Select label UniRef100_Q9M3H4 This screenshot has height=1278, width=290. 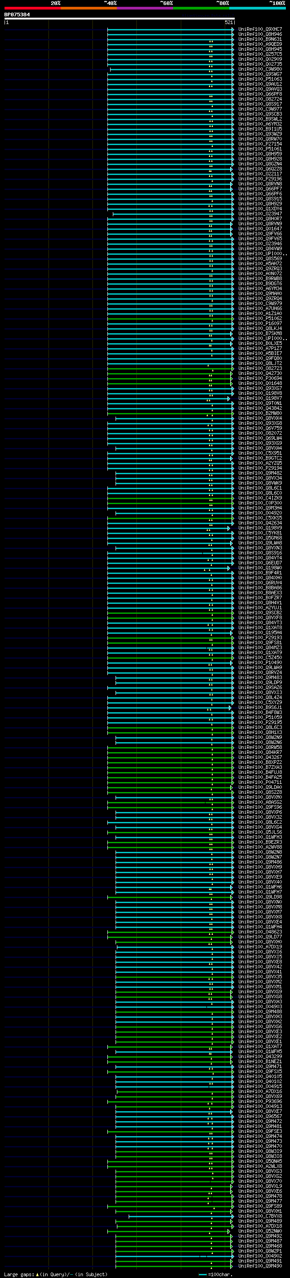pyautogui.click(x=260, y=508)
